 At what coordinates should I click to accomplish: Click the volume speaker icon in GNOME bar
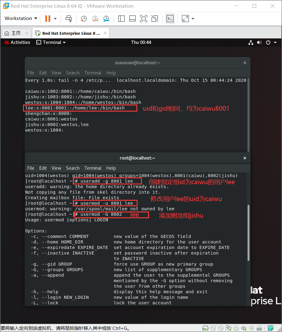[259, 42]
